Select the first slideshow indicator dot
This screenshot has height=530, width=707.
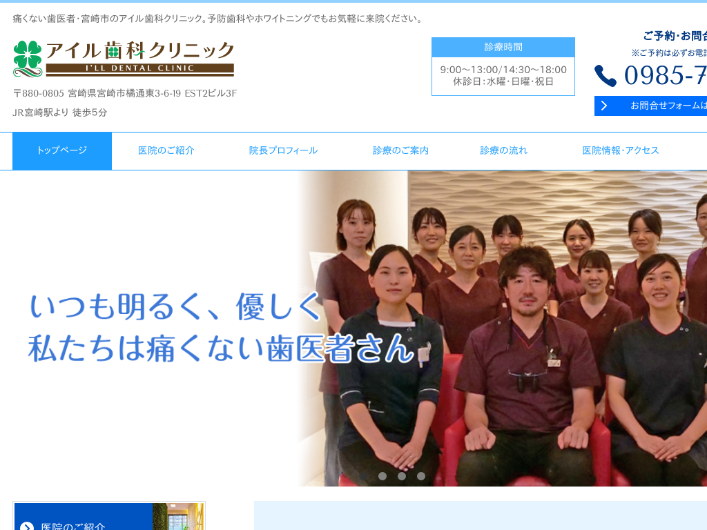tap(382, 475)
